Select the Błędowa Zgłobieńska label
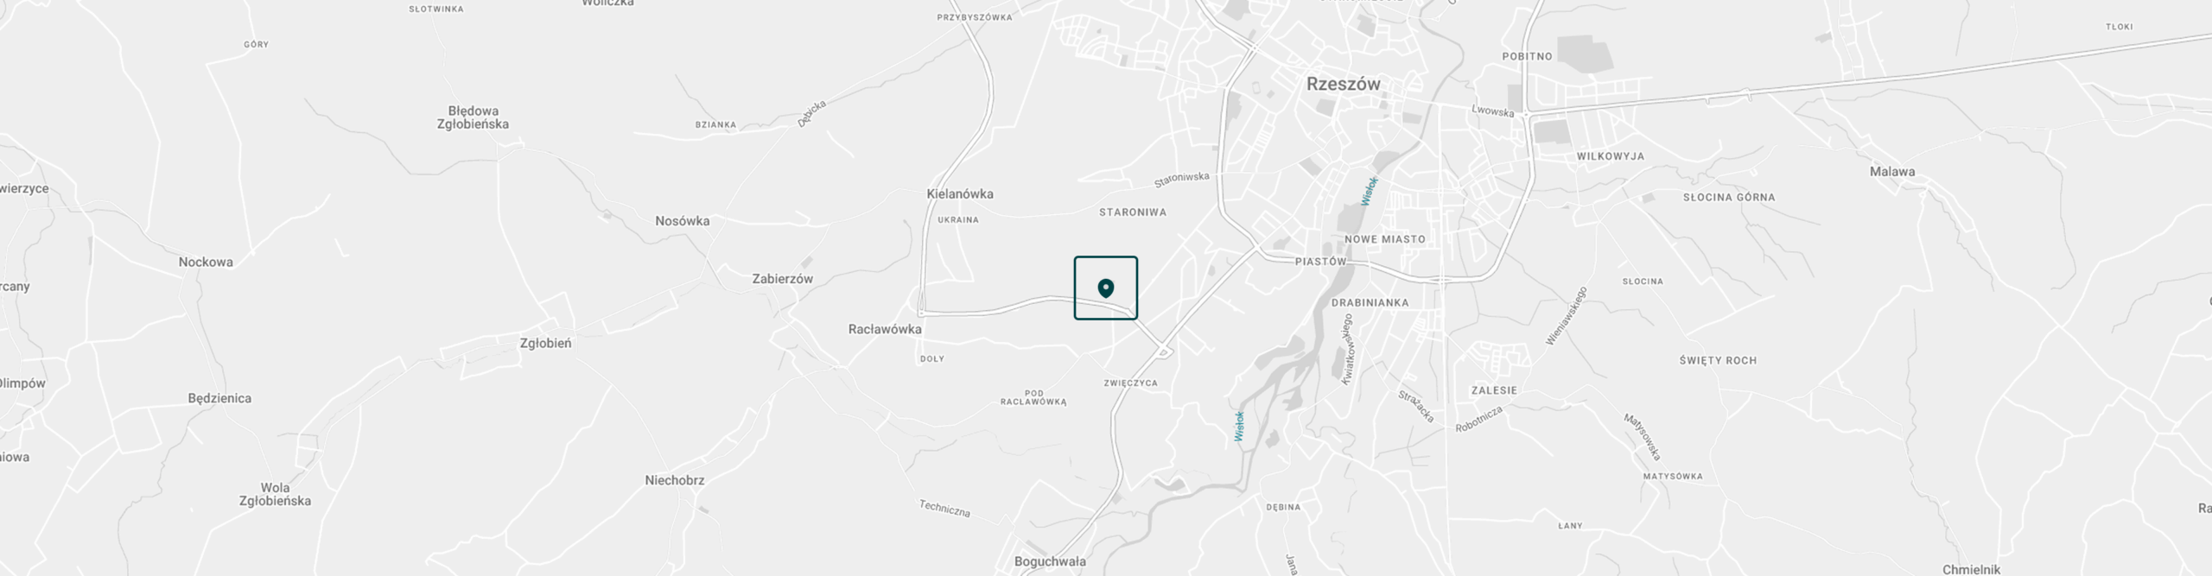This screenshot has width=2212, height=576. (473, 117)
